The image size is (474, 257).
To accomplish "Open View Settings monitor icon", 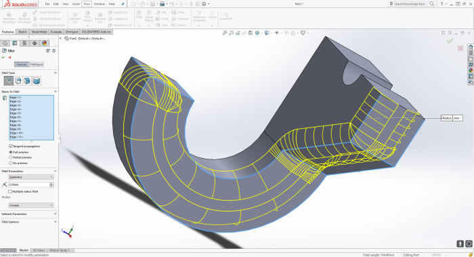I will 303,33.
